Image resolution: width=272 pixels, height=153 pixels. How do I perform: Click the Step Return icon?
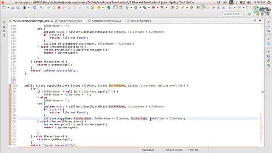pos(80,8)
